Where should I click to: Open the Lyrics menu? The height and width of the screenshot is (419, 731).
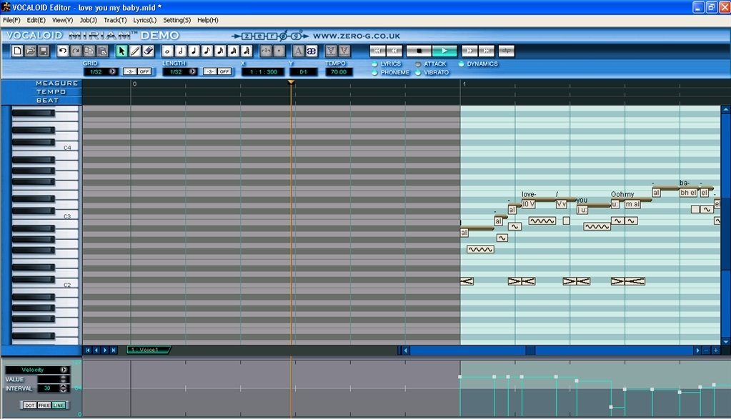(145, 20)
